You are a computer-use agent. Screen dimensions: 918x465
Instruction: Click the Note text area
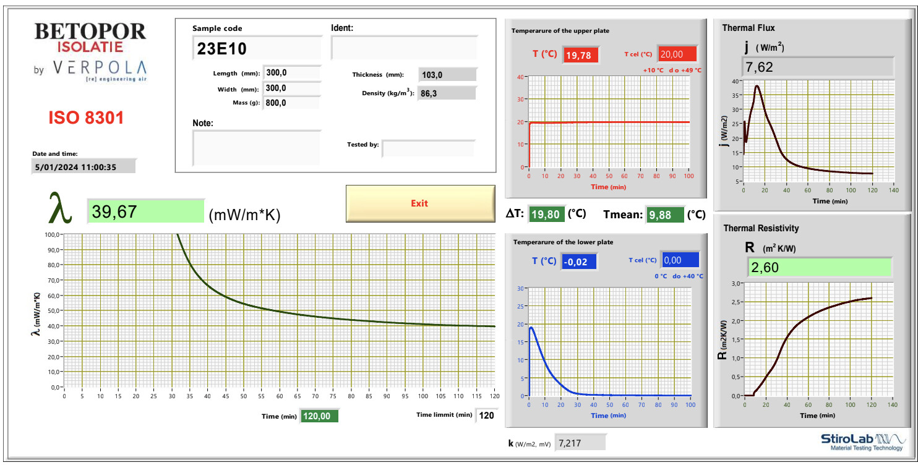click(256, 148)
